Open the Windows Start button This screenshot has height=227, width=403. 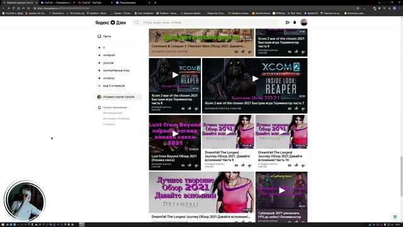tap(3, 224)
